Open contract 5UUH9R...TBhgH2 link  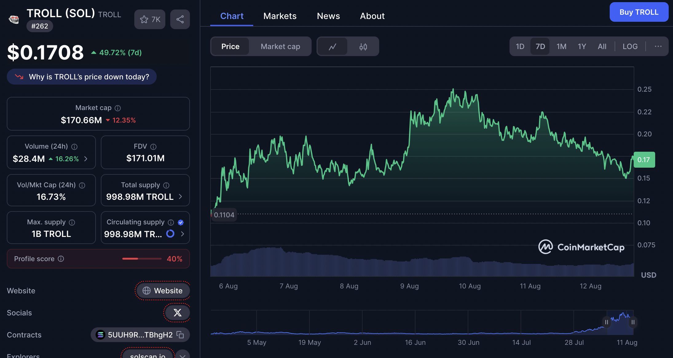pos(140,335)
